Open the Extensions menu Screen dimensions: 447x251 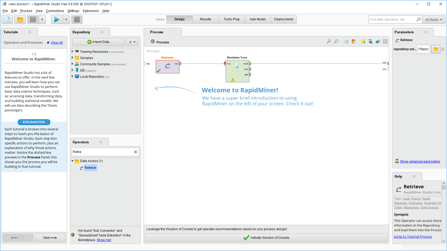pyautogui.click(x=91, y=11)
